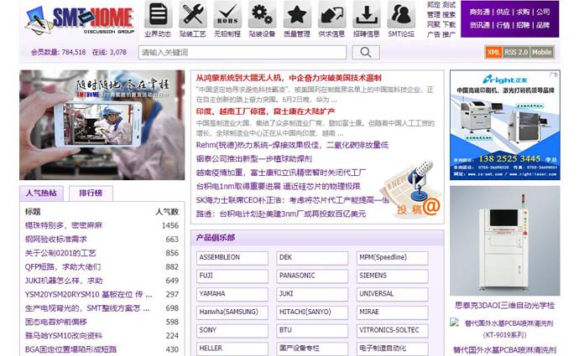Open the 品牌 link in purple banner
Viewport: 579px width, 356px height.
(543, 25)
